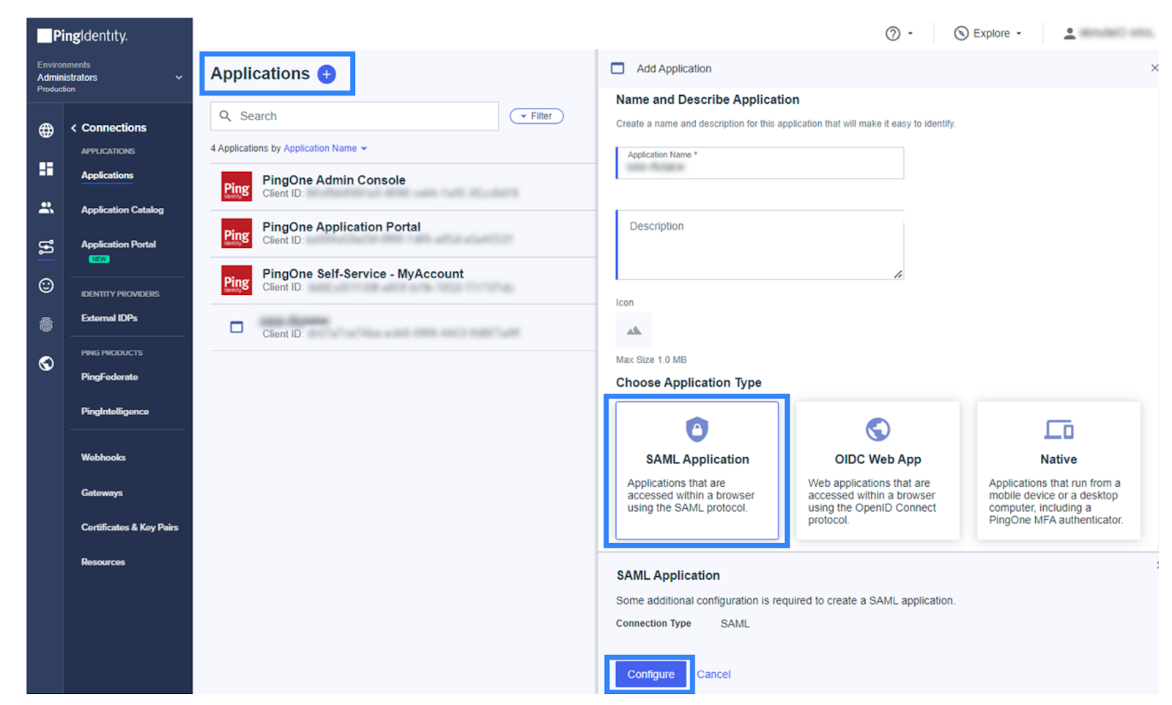Click the PingOne Admin Console Ping logo

click(x=237, y=187)
